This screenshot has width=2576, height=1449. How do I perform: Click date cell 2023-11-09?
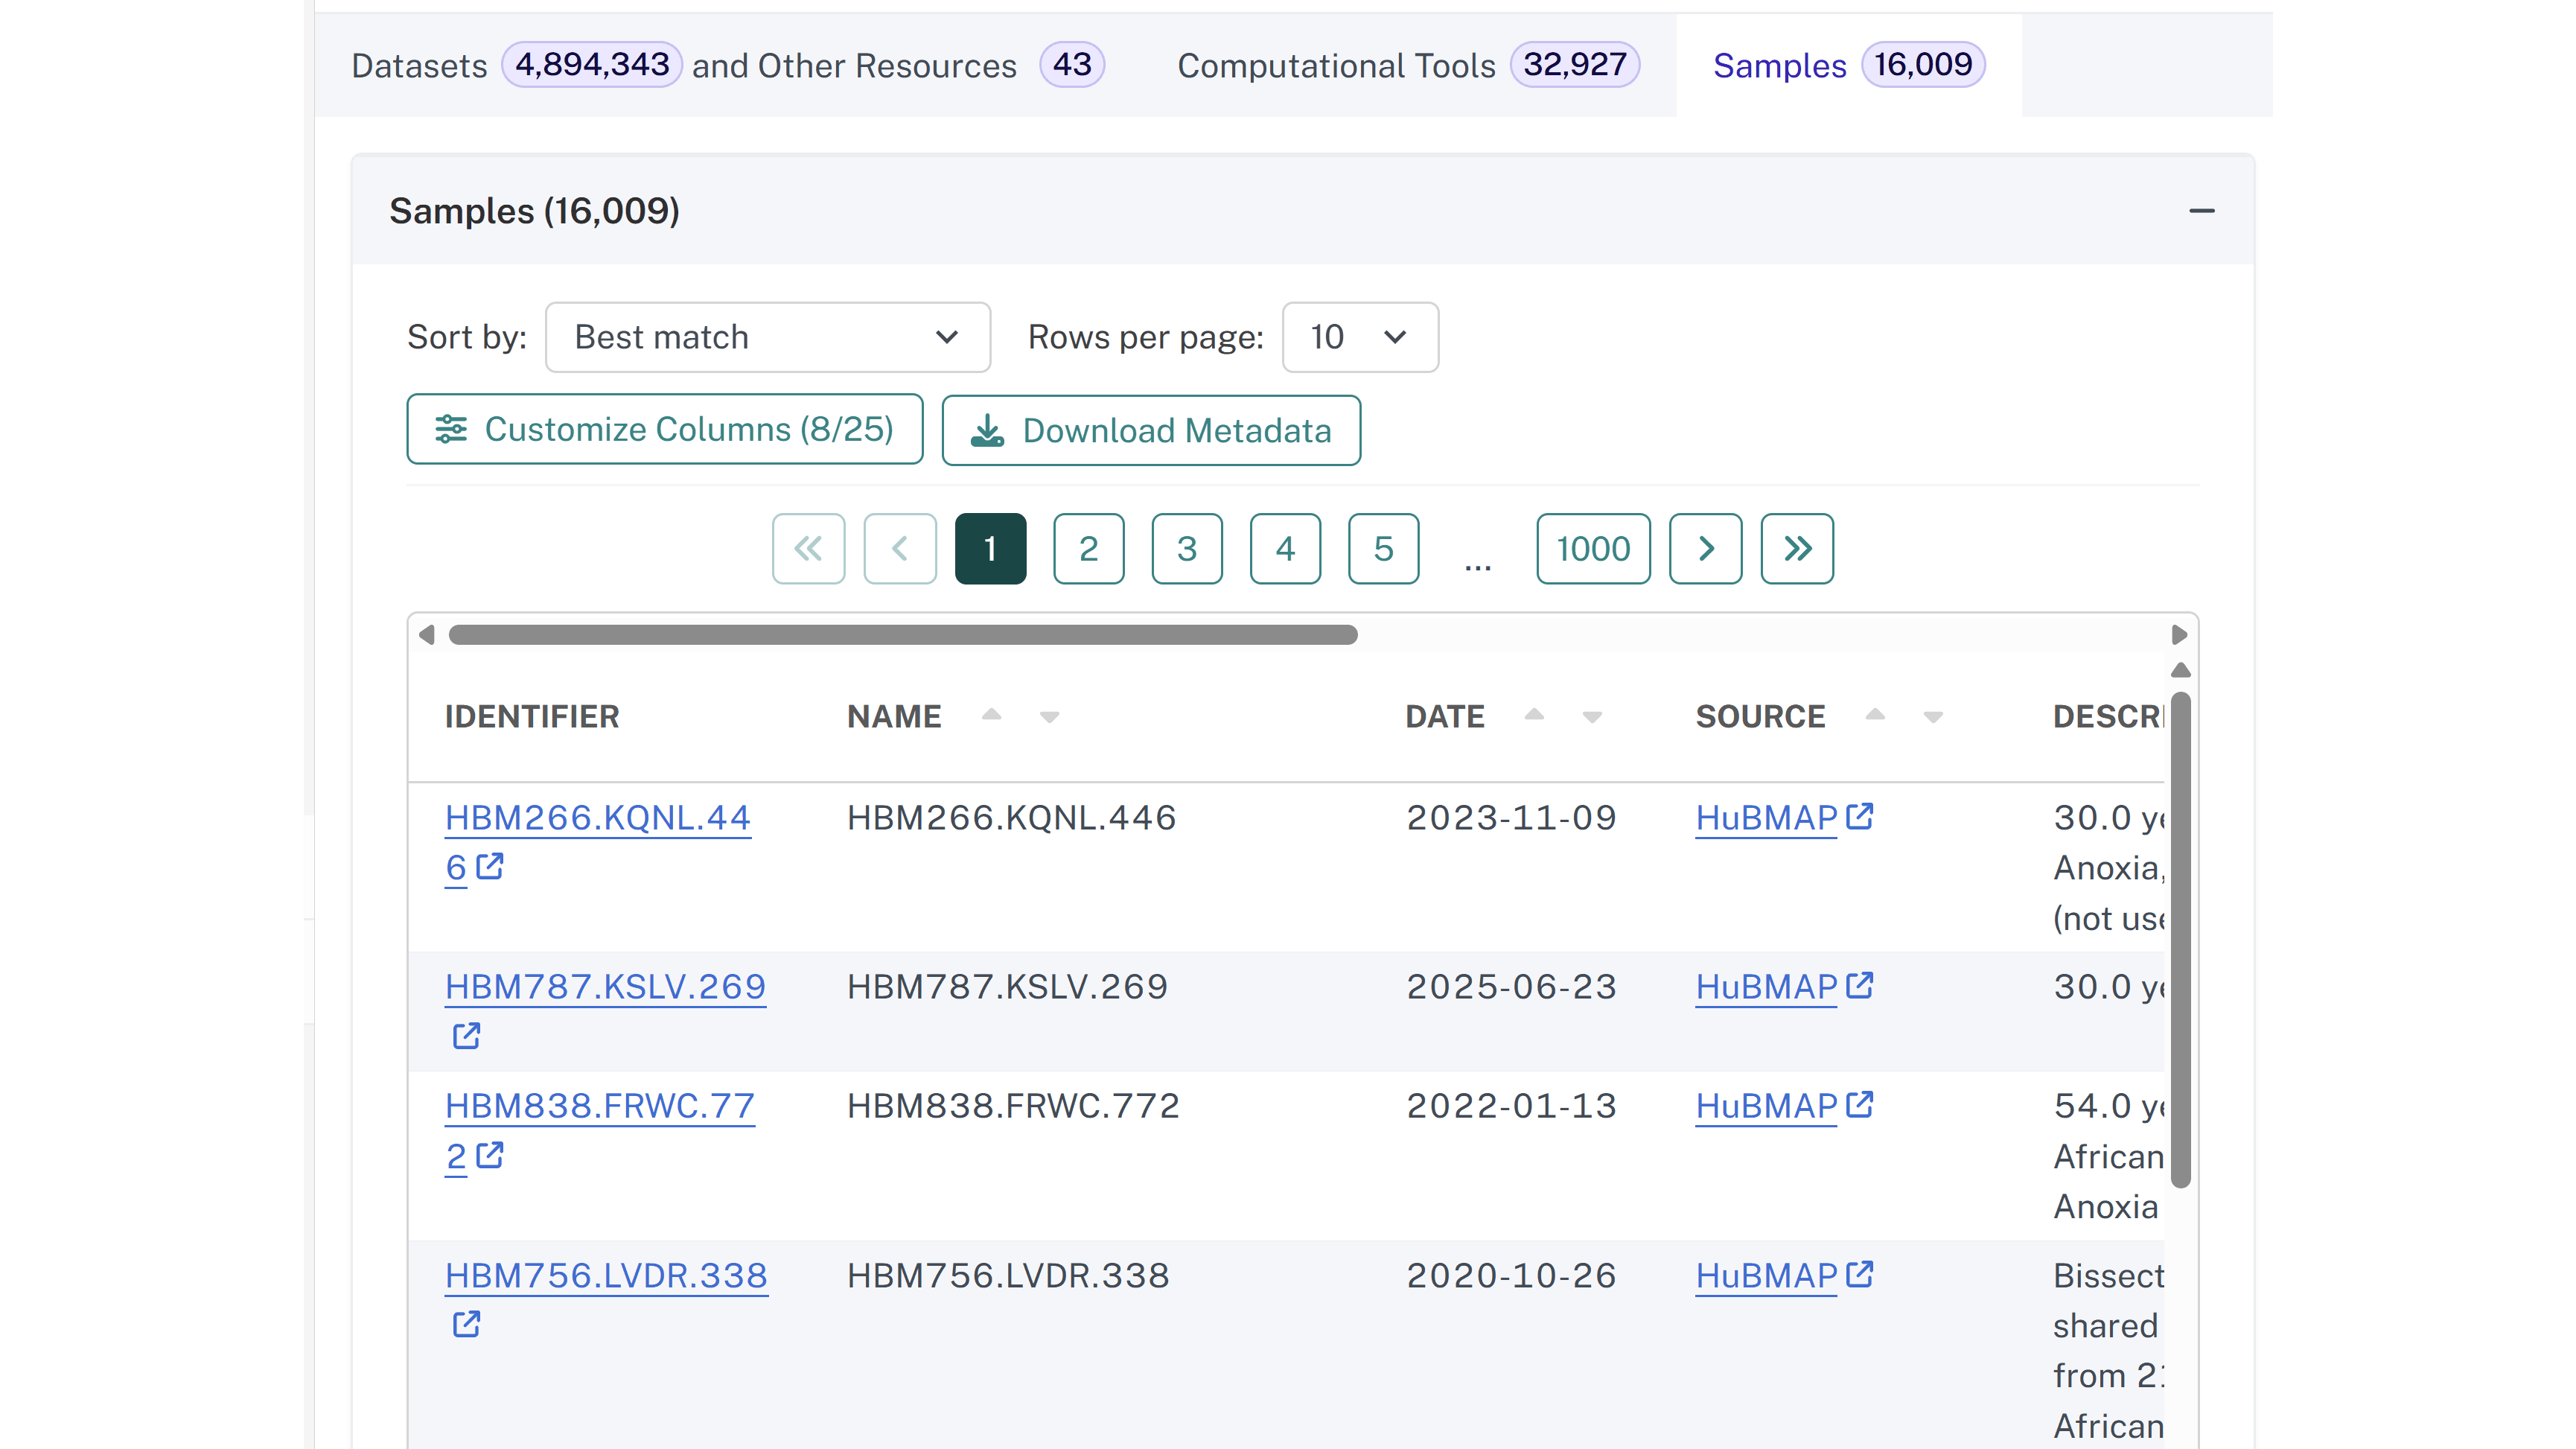(1511, 817)
